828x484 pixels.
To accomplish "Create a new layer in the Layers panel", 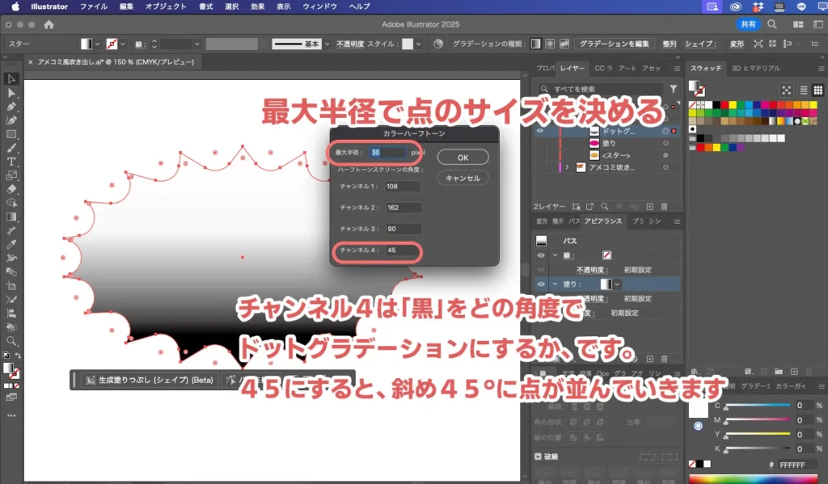I will 648,207.
